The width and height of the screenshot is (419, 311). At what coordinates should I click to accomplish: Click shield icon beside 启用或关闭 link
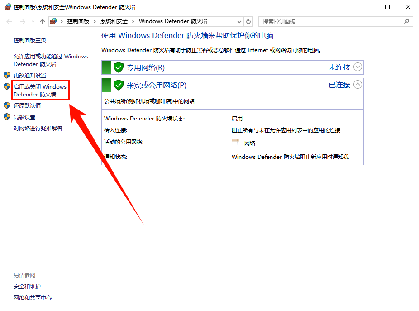[7, 86]
